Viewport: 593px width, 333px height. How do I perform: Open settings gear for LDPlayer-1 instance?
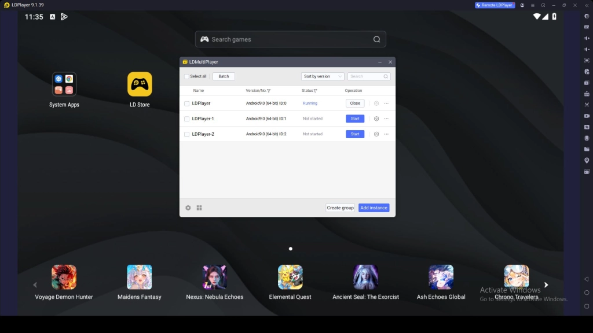[x=376, y=119]
